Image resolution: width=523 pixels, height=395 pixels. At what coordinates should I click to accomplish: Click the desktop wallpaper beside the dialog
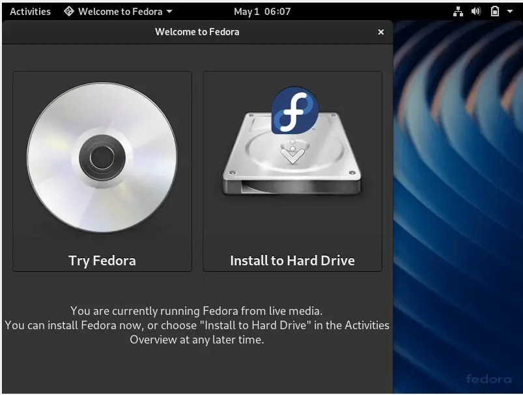[456, 196]
